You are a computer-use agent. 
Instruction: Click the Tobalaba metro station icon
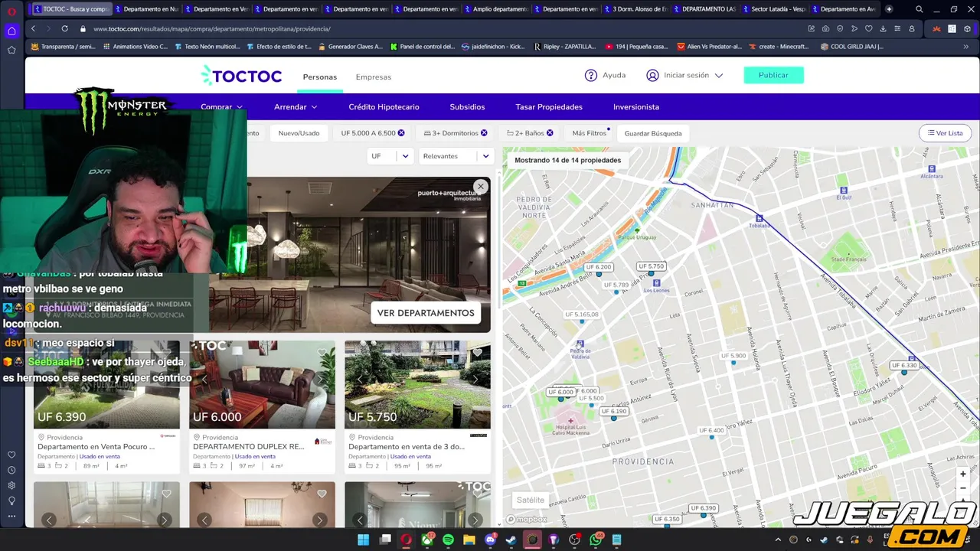pyautogui.click(x=759, y=218)
